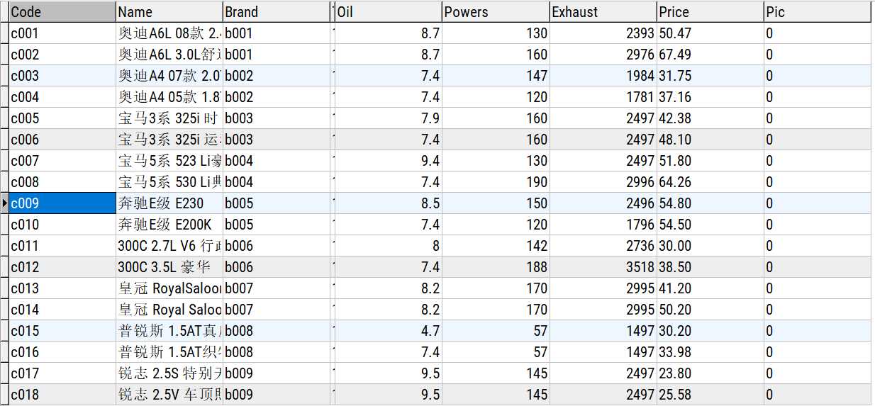Viewport: 875px width, 406px height.
Task: Click Pic value 0 in row c001
Action: [x=818, y=33]
